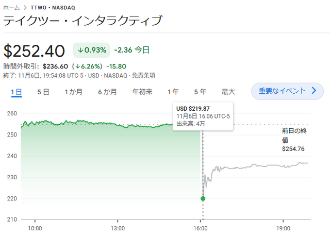Click the breadcrumb chevron after ホーム

click(25, 8)
